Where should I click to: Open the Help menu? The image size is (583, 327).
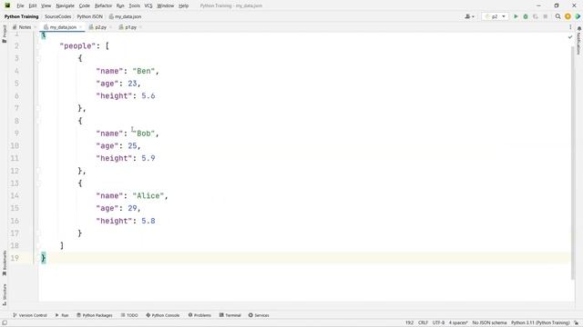(x=183, y=5)
